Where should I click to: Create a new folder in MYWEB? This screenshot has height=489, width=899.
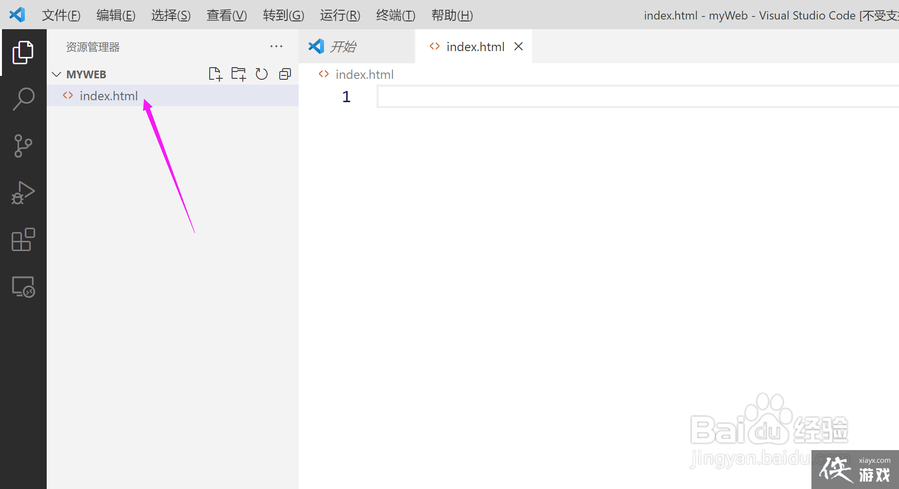[x=238, y=74]
